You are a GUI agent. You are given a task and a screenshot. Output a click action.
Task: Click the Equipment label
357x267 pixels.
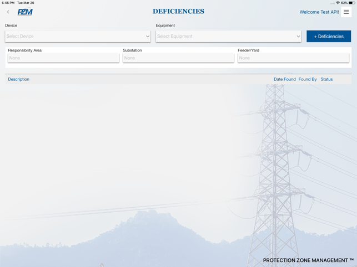click(165, 25)
